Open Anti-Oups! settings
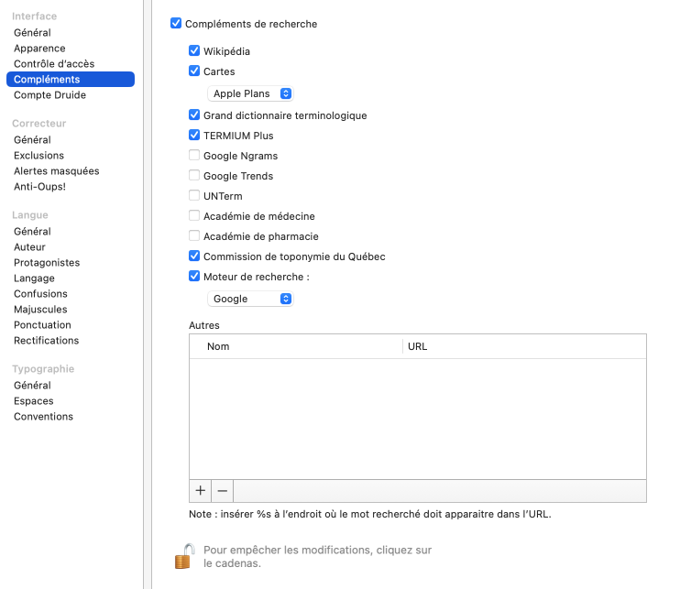The width and height of the screenshot is (680, 589). click(x=39, y=187)
